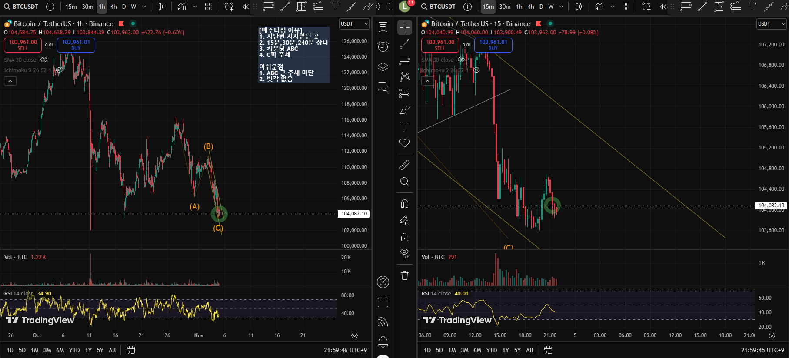Screen dimensions: 789x358
Task: Open indicator templates grid in right toolbar
Action: [x=626, y=7]
